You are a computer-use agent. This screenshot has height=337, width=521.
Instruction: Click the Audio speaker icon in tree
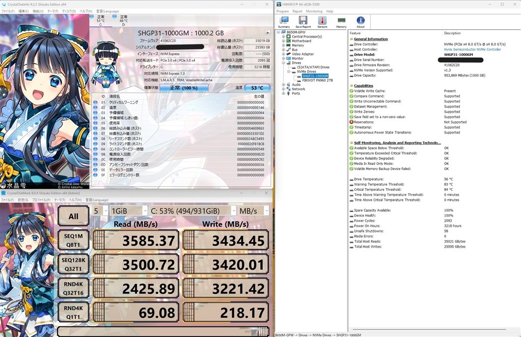click(288, 85)
